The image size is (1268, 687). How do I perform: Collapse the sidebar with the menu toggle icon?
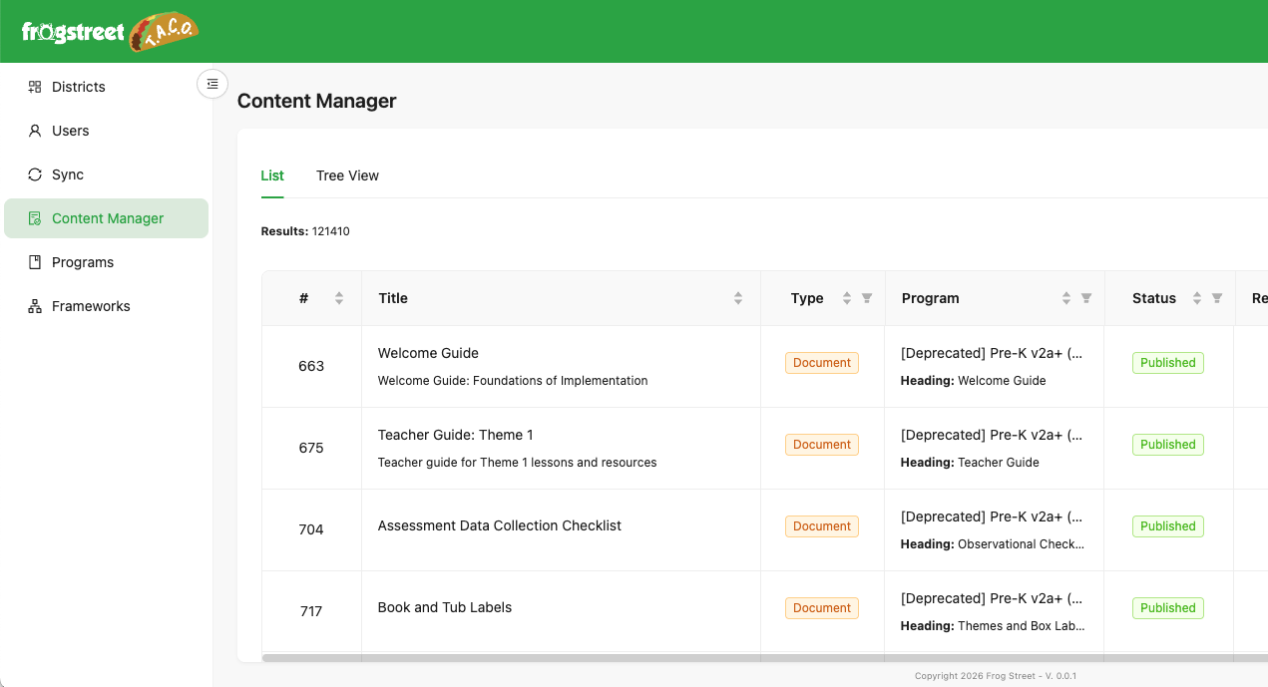point(212,84)
